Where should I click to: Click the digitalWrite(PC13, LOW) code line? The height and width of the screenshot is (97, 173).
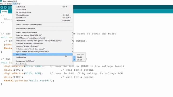click(24, 74)
